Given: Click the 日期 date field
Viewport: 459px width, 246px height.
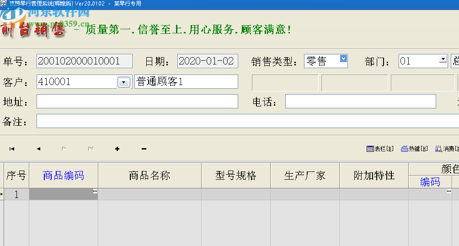Looking at the screenshot, I should pyautogui.click(x=208, y=61).
